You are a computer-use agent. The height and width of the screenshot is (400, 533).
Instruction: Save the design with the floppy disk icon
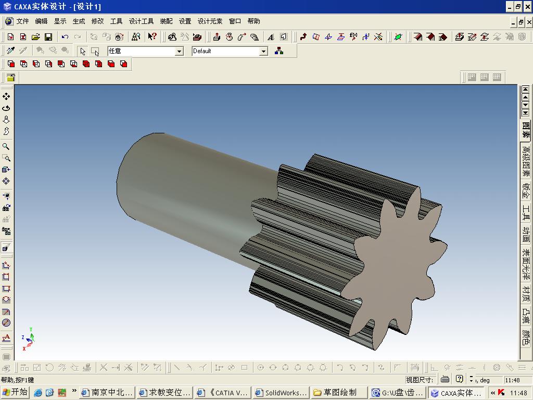point(48,37)
